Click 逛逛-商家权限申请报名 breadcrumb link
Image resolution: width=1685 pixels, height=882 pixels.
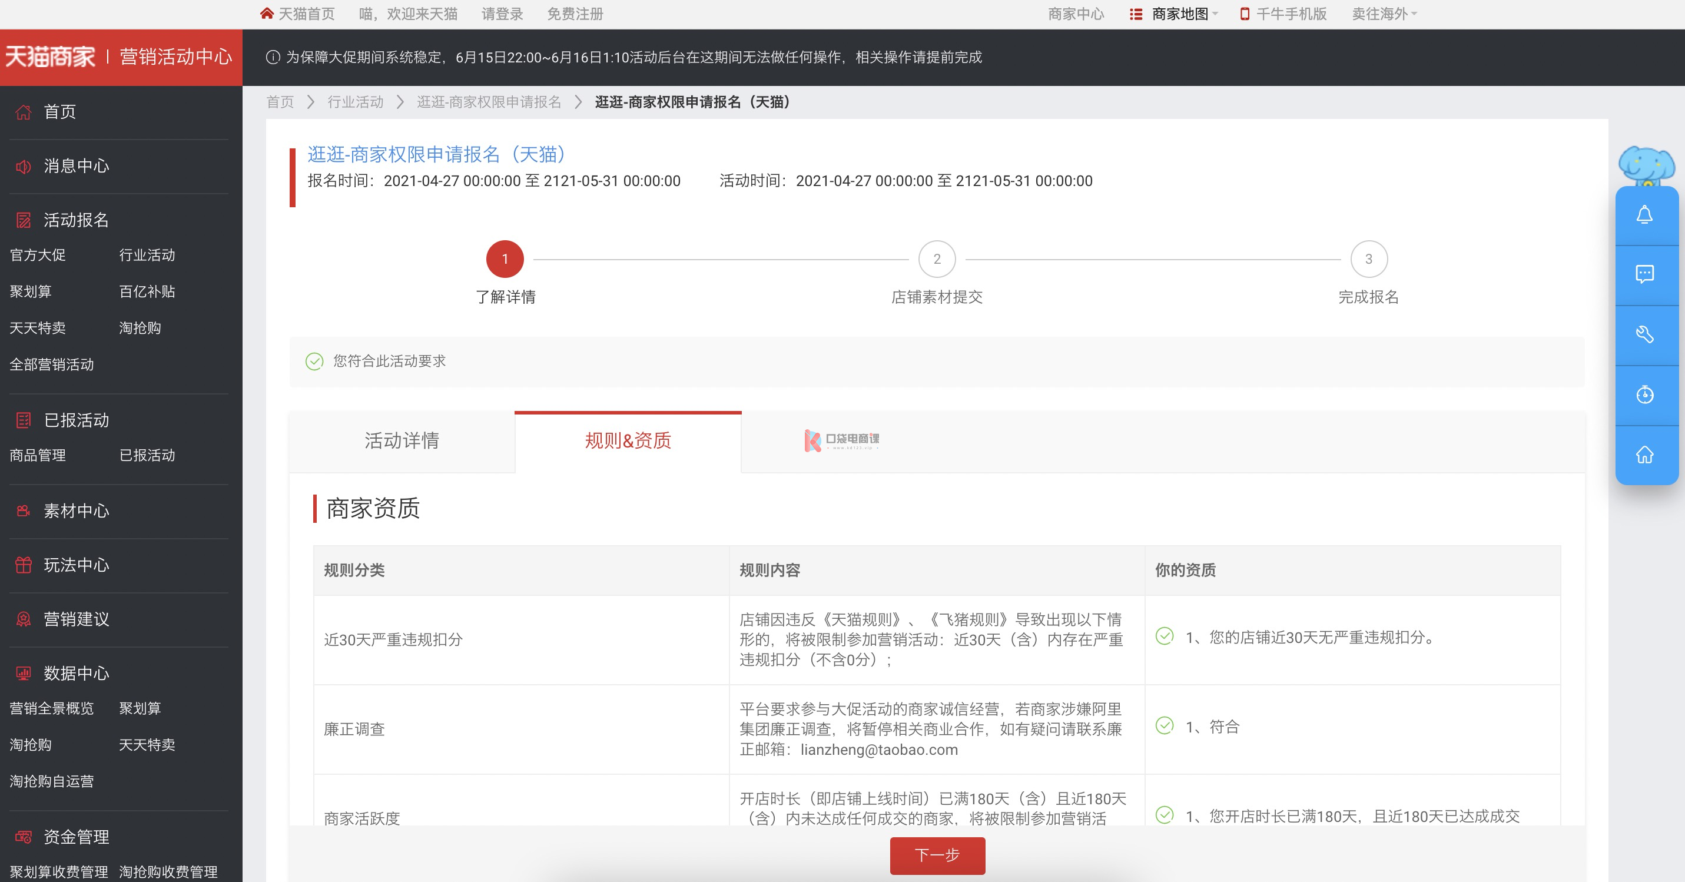pyautogui.click(x=489, y=102)
